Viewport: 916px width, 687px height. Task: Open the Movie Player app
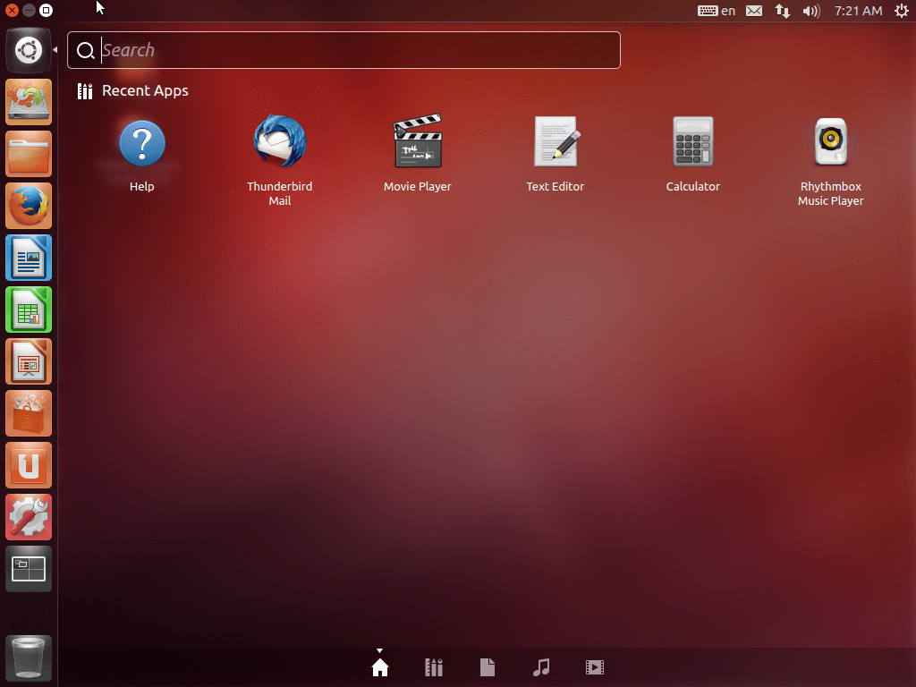tap(418, 141)
